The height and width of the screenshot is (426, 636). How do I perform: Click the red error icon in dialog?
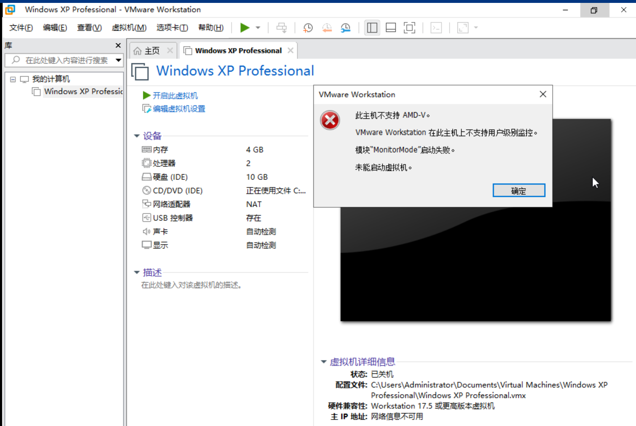330,120
